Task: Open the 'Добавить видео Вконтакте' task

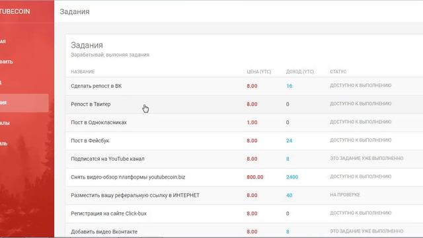Action: click(104, 232)
